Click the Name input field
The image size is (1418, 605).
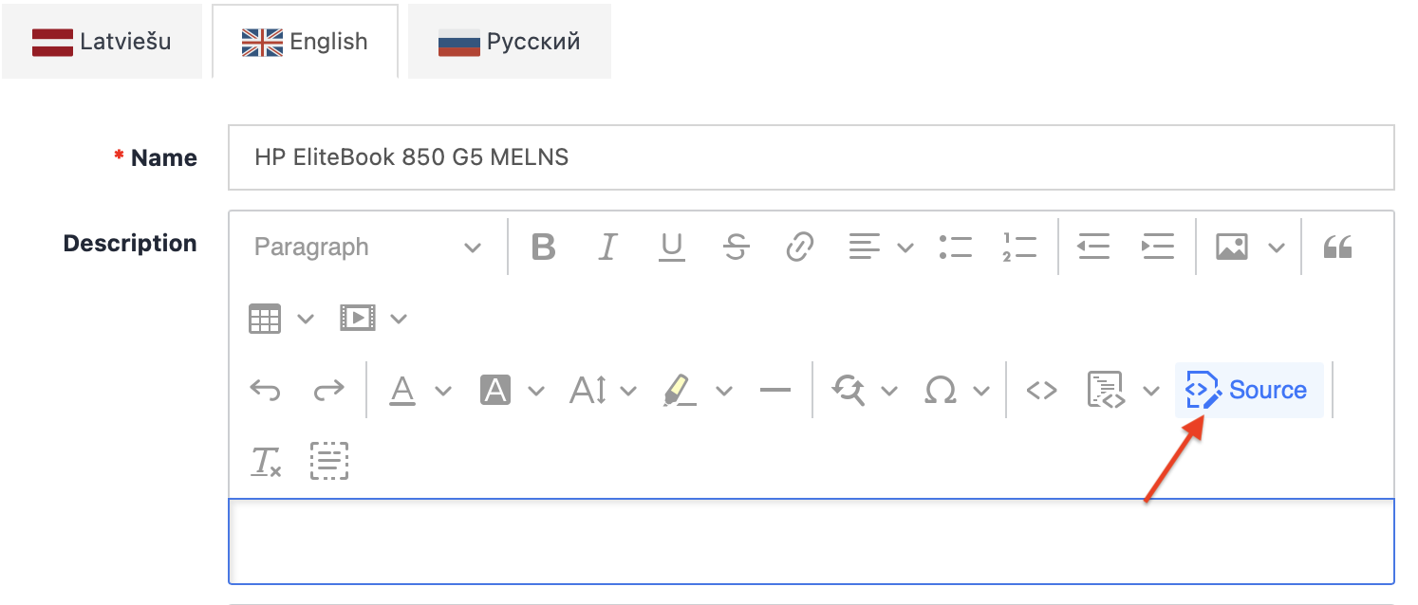(x=811, y=157)
